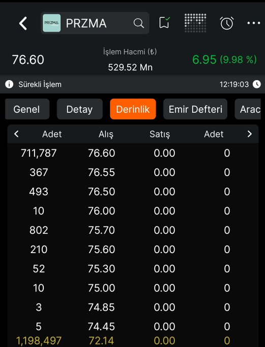Select the 802 quantity cell
265x347 pixels.
(39, 230)
